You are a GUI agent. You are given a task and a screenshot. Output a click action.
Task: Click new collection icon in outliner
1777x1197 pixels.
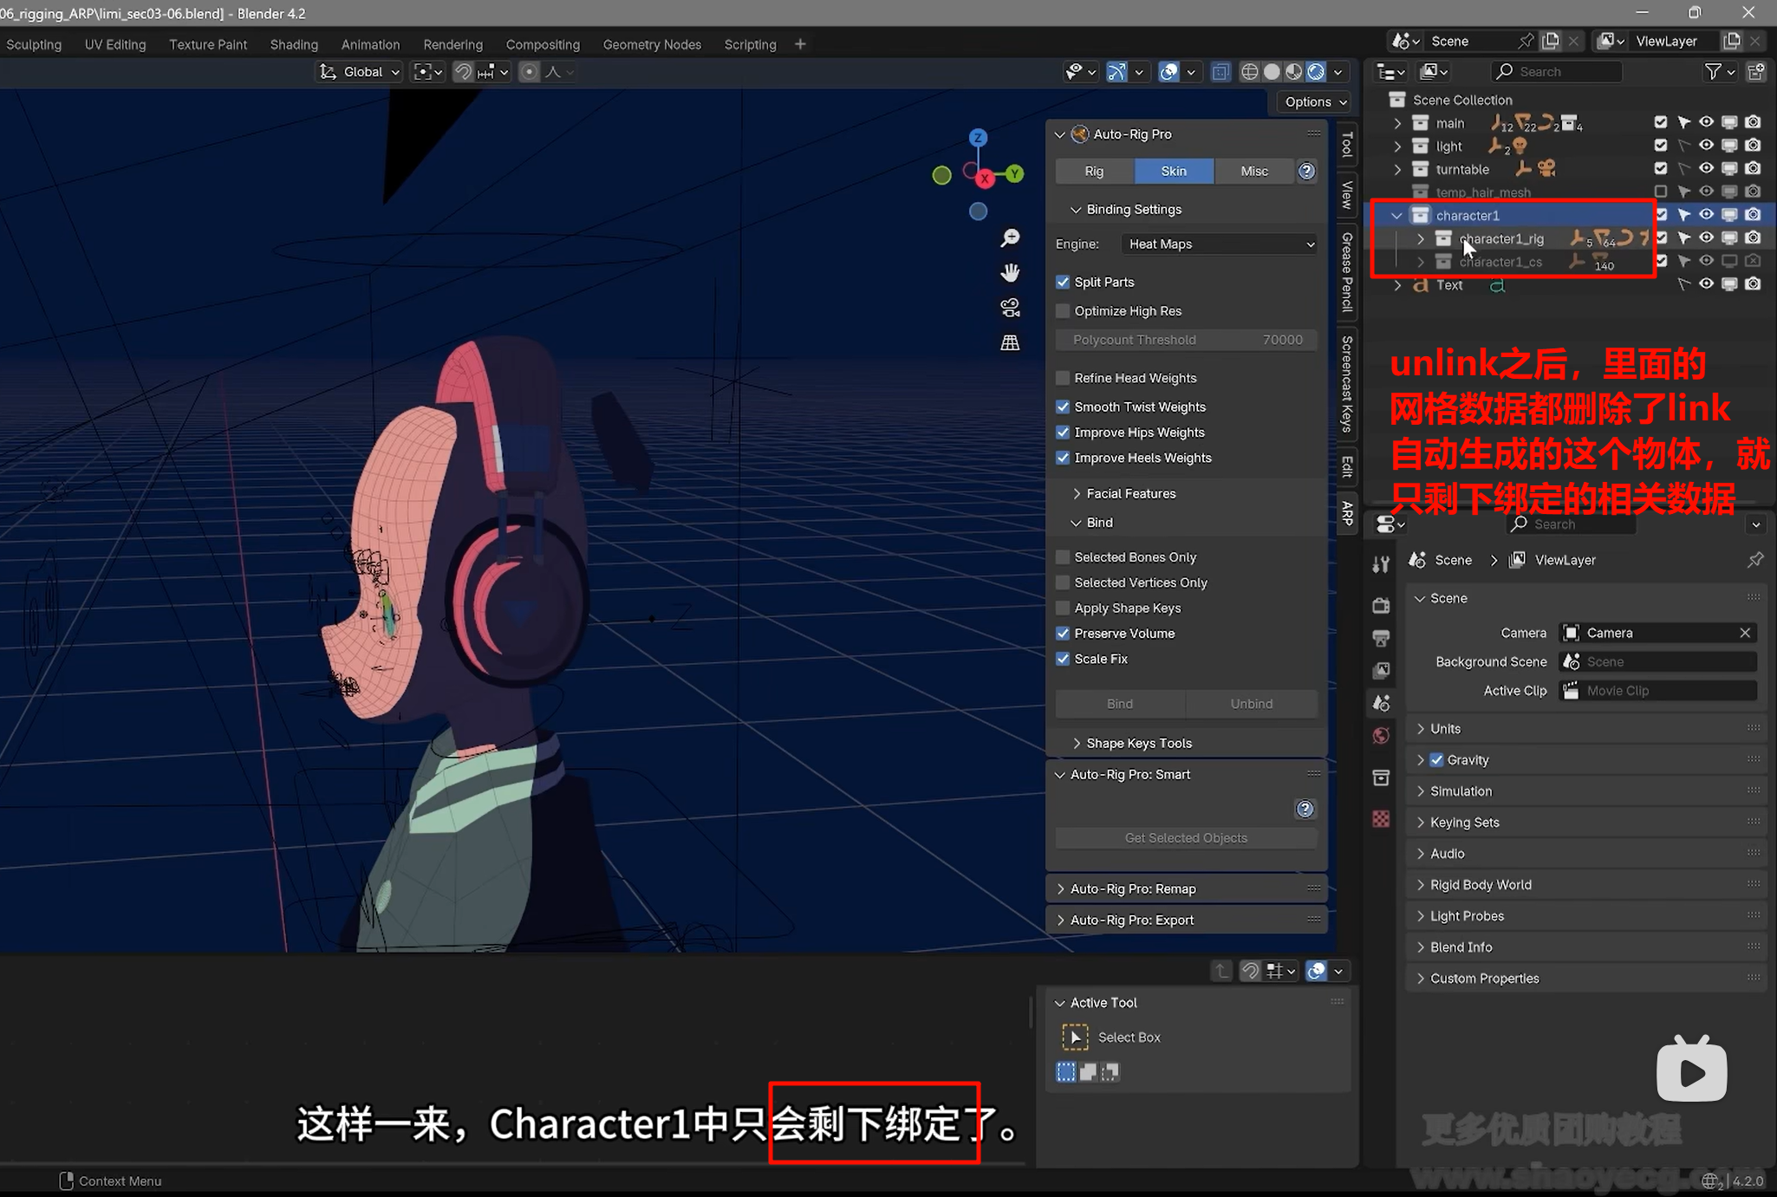pyautogui.click(x=1756, y=72)
